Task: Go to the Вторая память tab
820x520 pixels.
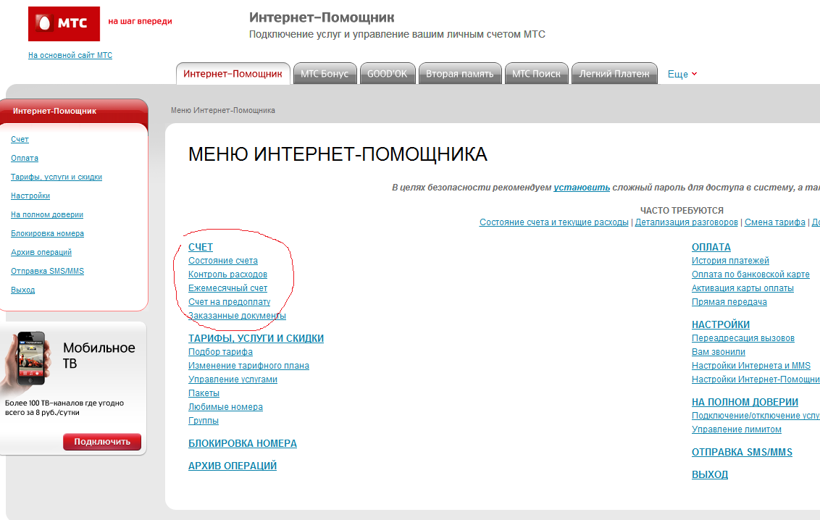Action: [460, 74]
